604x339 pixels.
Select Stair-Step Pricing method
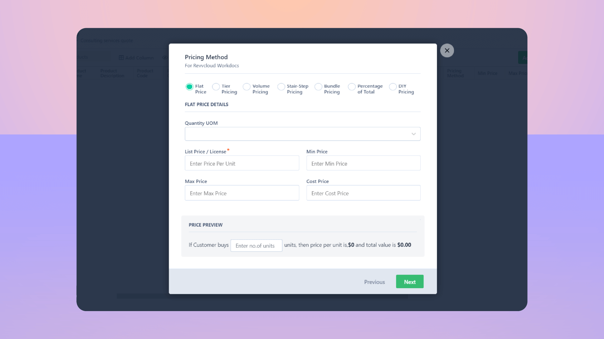tap(281, 86)
